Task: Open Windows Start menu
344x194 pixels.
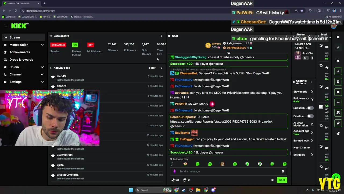Action: pos(131,190)
